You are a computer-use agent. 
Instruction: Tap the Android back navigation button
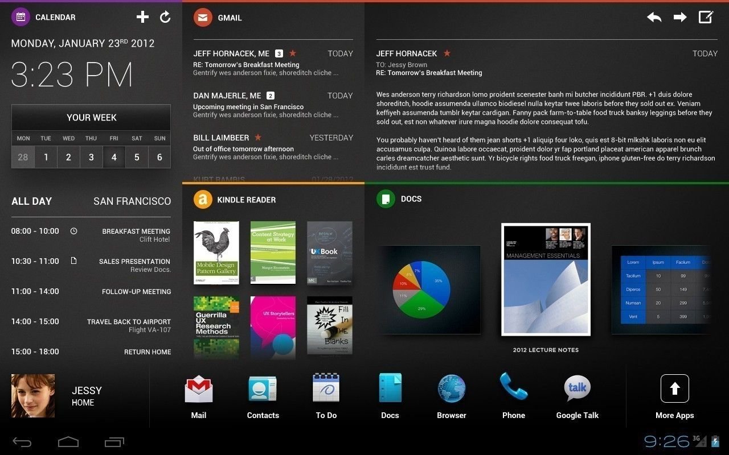[x=22, y=442]
